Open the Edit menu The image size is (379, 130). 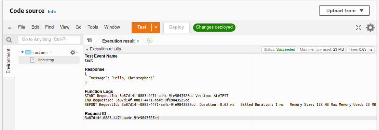35,27
